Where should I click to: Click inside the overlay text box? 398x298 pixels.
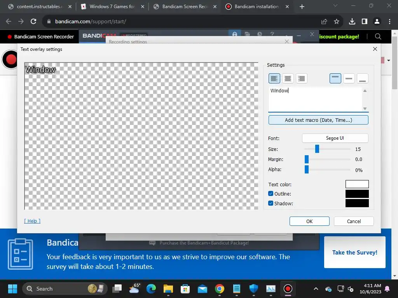tap(315, 99)
